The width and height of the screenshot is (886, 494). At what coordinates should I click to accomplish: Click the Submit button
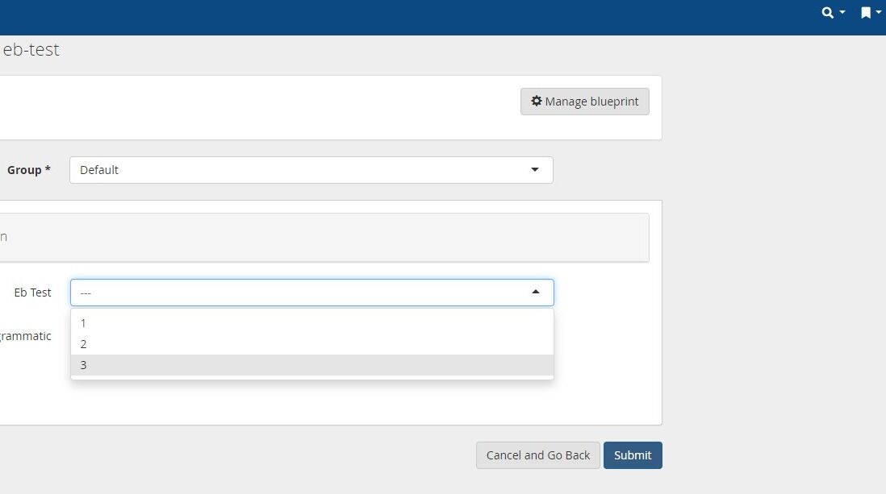coord(633,455)
